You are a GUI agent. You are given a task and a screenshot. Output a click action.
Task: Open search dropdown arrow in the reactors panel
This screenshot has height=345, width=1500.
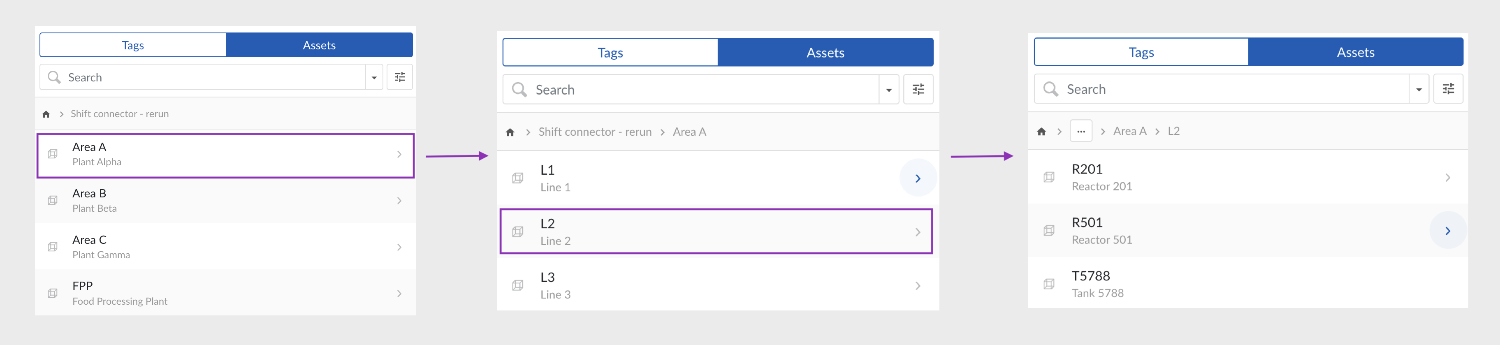coord(1419,90)
